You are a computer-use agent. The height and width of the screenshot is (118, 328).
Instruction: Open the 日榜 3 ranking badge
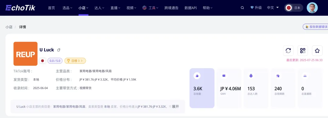(x=75, y=61)
